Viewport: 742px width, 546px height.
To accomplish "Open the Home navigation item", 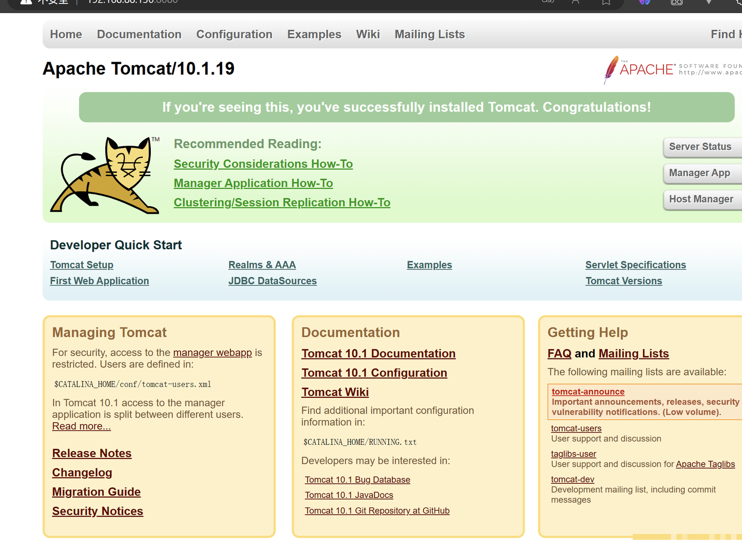I will tap(66, 34).
